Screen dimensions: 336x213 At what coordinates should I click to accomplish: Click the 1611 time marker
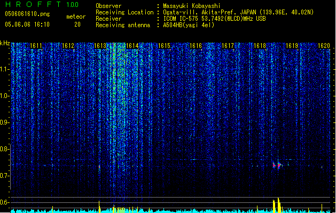[36, 46]
